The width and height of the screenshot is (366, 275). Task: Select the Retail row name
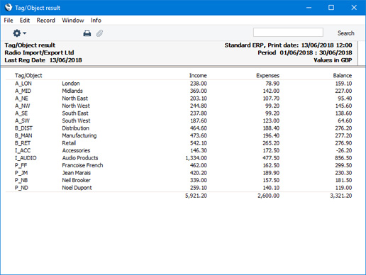pos(69,143)
